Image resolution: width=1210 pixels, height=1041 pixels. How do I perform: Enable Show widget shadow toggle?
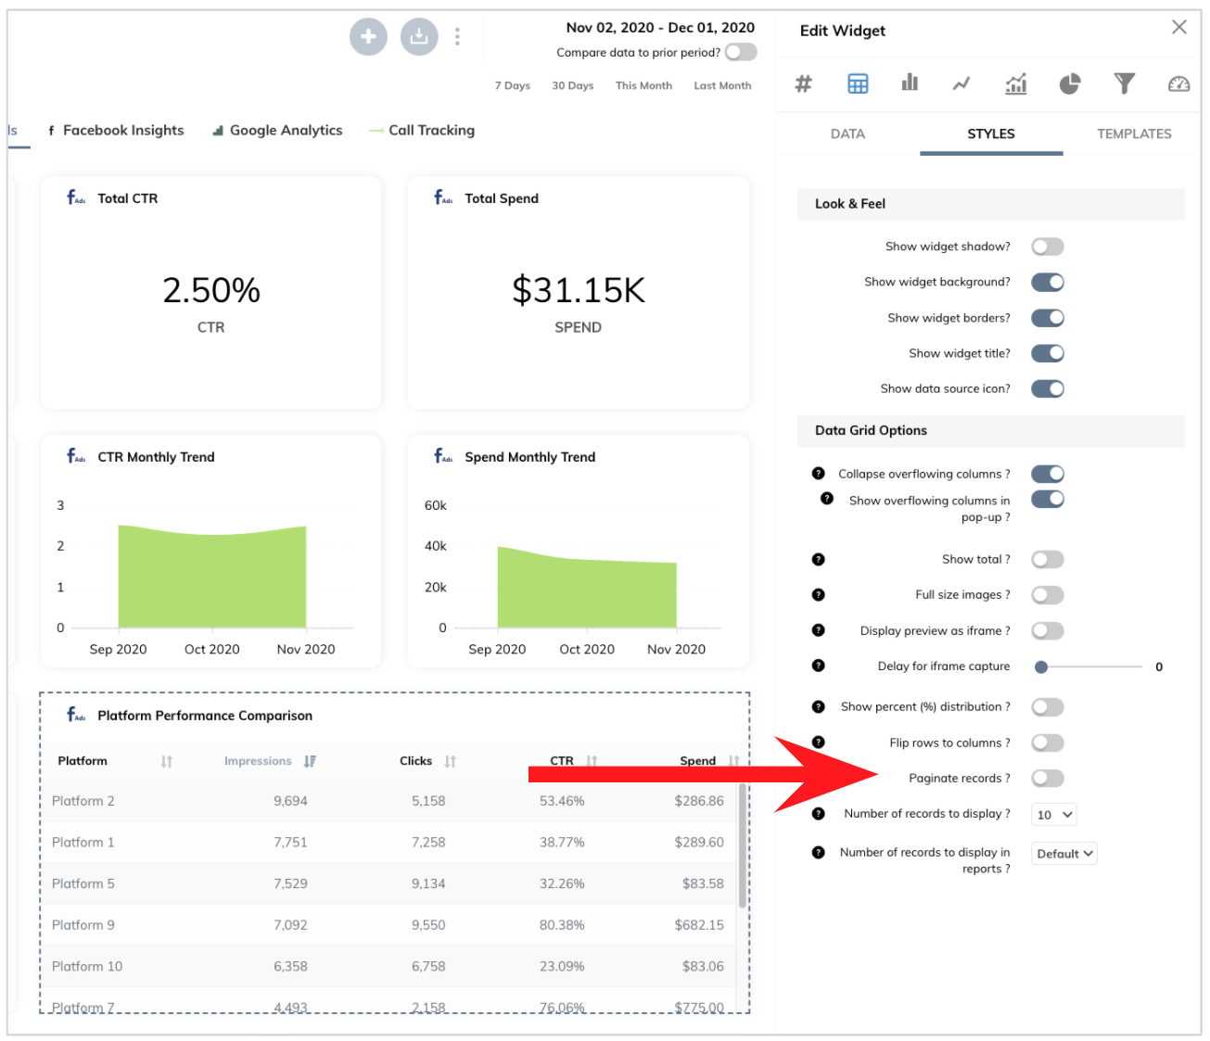[x=1048, y=247]
